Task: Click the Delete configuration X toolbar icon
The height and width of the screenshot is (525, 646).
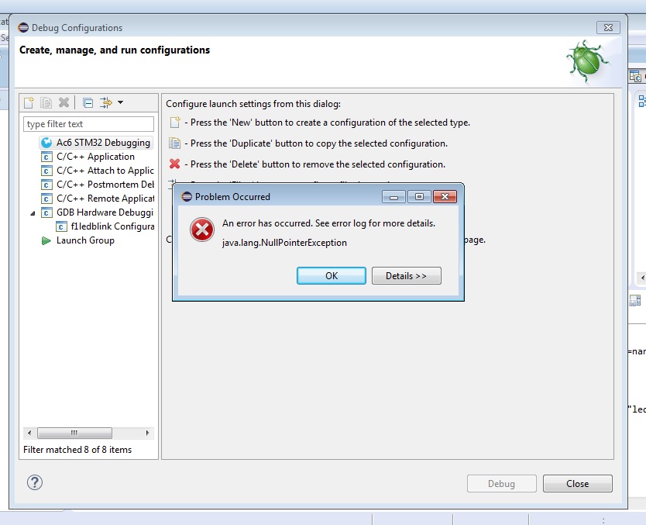Action: pyautogui.click(x=64, y=102)
